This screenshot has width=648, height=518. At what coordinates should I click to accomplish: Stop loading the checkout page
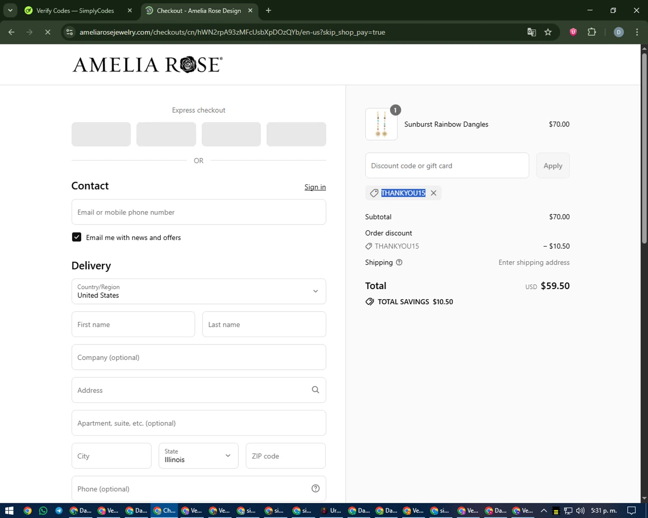(48, 32)
